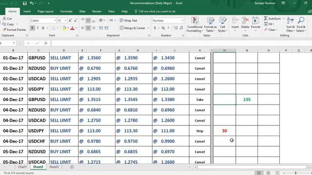Toggle top vertical alignment

coord(83,20)
